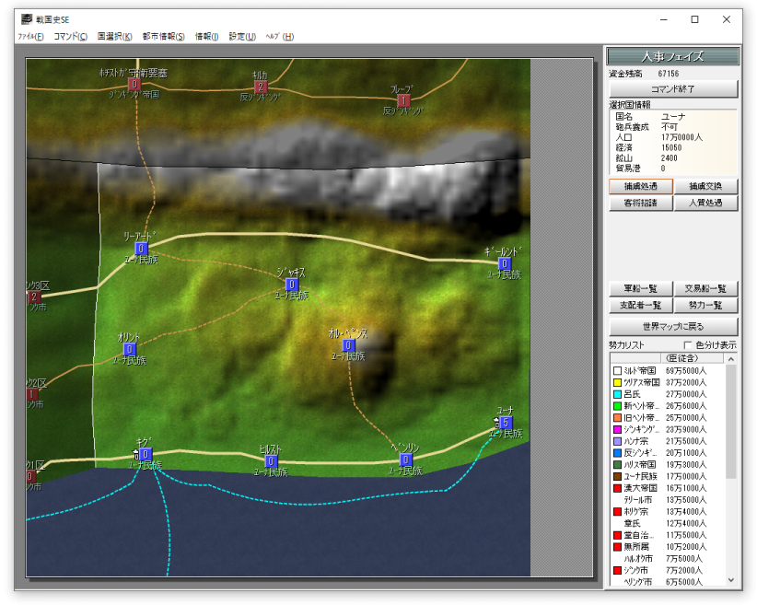Click the 勢力リスト scroll down arrow
The image size is (757, 605).
(731, 580)
